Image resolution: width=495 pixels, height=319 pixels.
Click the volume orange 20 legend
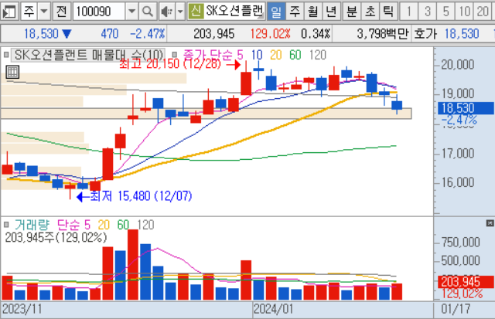coord(104,225)
